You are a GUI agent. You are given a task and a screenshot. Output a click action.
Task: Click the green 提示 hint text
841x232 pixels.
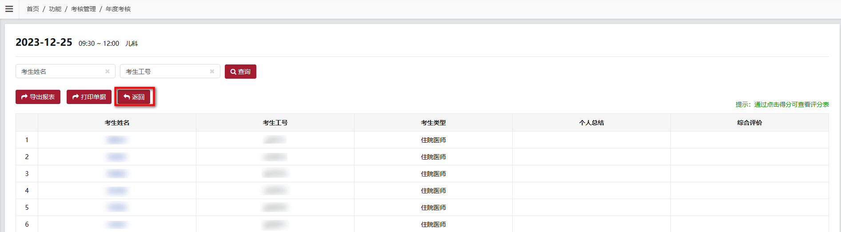pos(782,104)
